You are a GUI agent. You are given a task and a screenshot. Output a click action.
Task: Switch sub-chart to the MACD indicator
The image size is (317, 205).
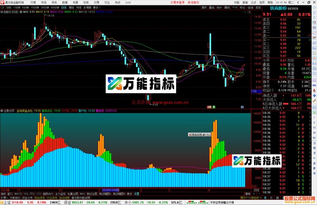click(x=18, y=194)
